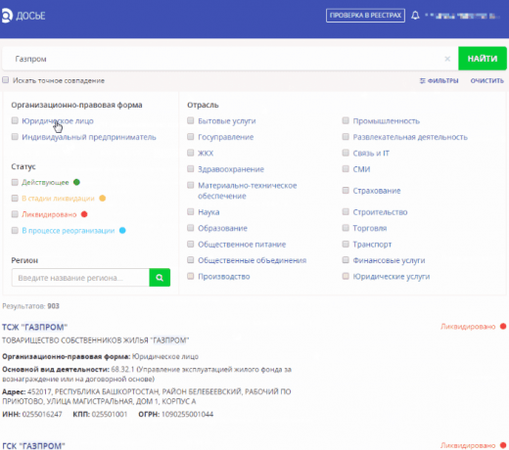Toggle Действующее status checkbox

point(15,182)
